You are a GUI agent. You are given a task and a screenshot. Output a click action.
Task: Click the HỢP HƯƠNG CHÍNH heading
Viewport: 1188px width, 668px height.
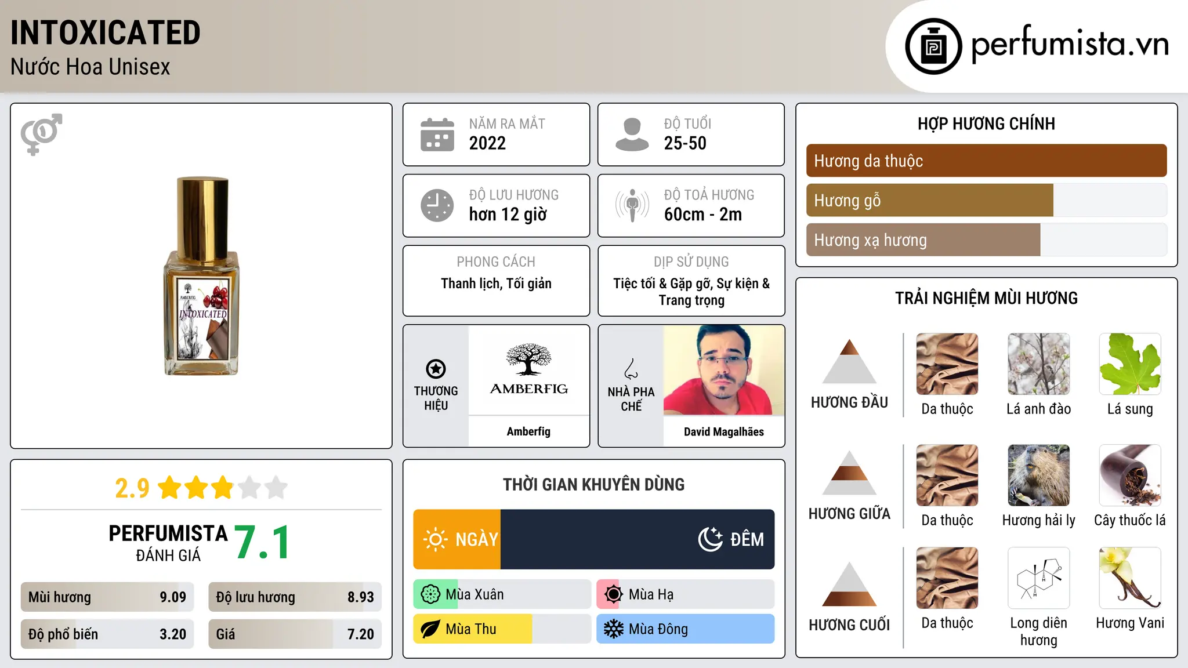[x=987, y=124]
